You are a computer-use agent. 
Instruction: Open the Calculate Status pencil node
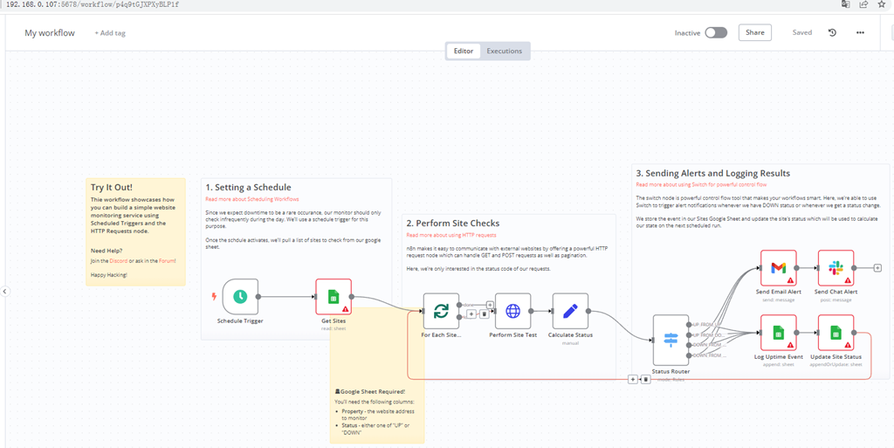tap(570, 311)
